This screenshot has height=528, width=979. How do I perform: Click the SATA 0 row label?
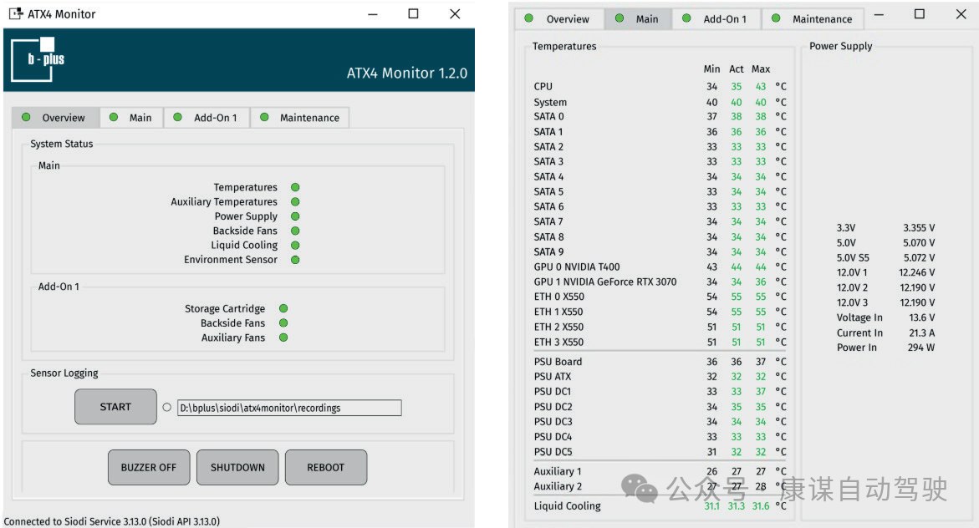(x=548, y=116)
